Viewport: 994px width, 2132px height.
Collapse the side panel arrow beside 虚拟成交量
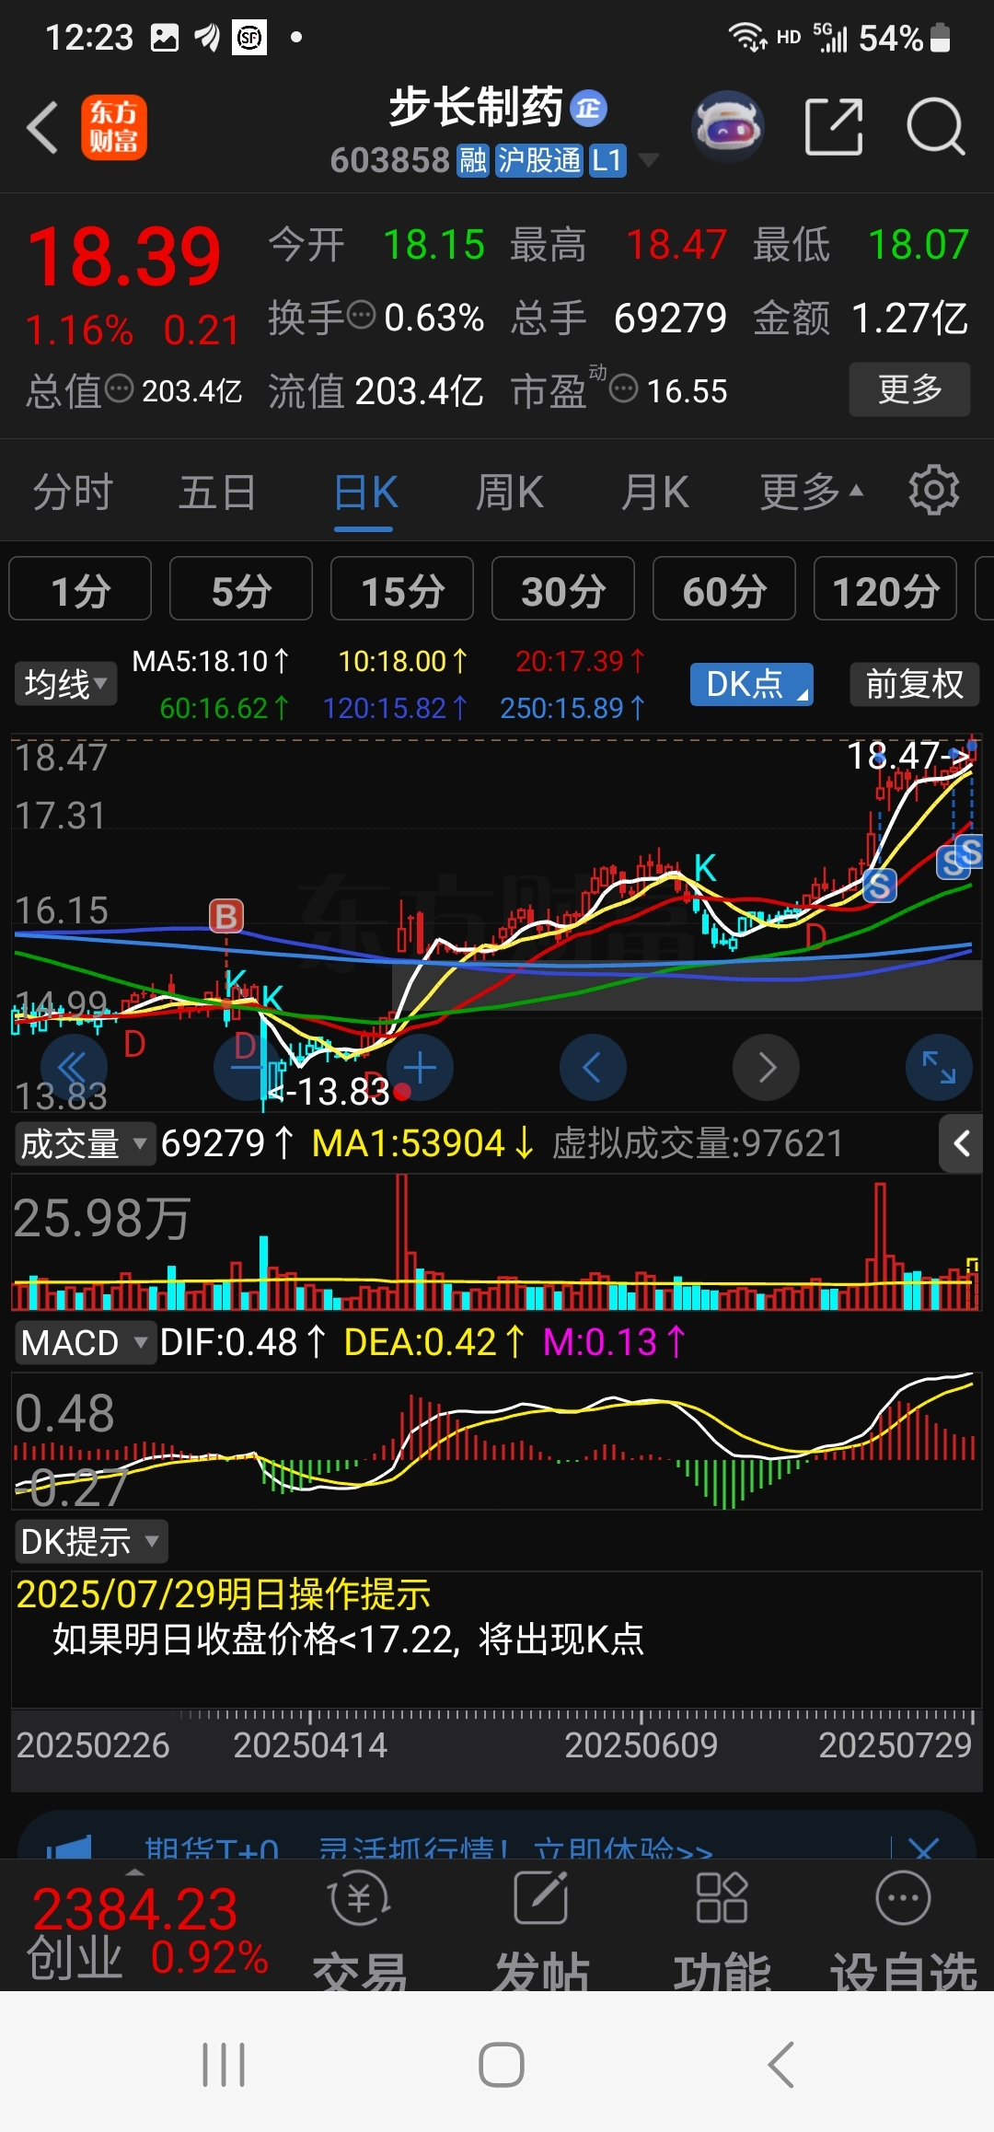point(962,1143)
